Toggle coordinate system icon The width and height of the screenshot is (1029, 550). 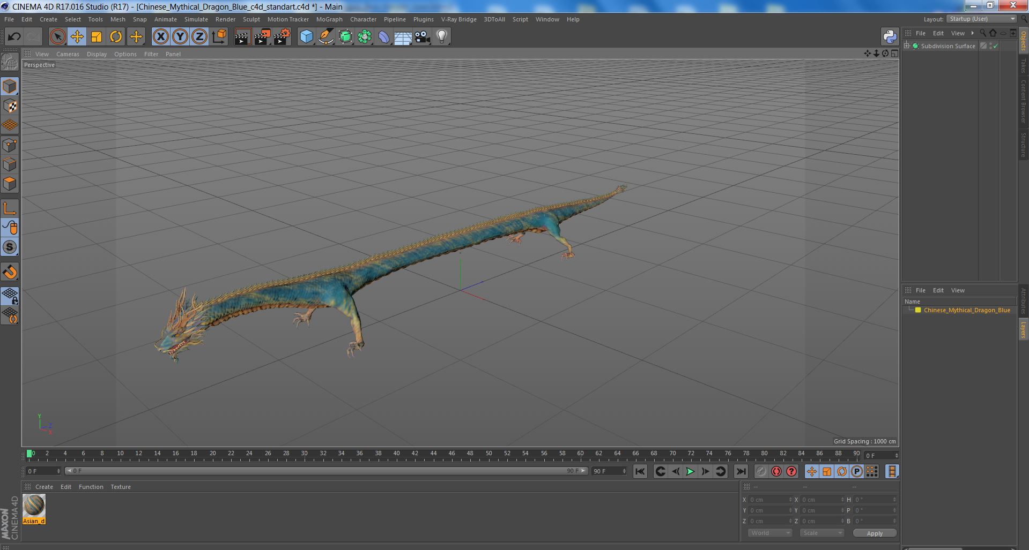click(x=219, y=36)
